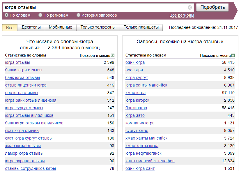Viewport: 248px width, 171px height.
Task: Open the 'компания югра' link
Action: pos(140,123)
